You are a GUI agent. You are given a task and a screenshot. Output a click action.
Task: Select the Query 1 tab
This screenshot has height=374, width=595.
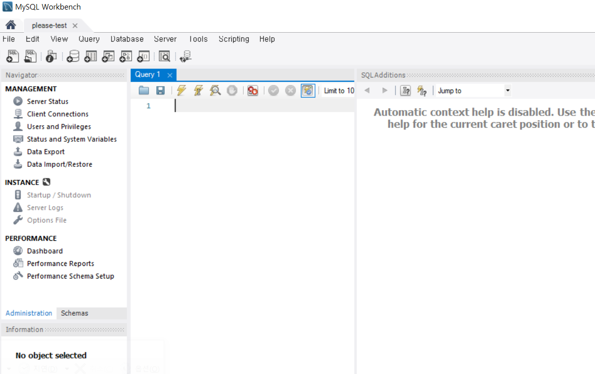[148, 74]
